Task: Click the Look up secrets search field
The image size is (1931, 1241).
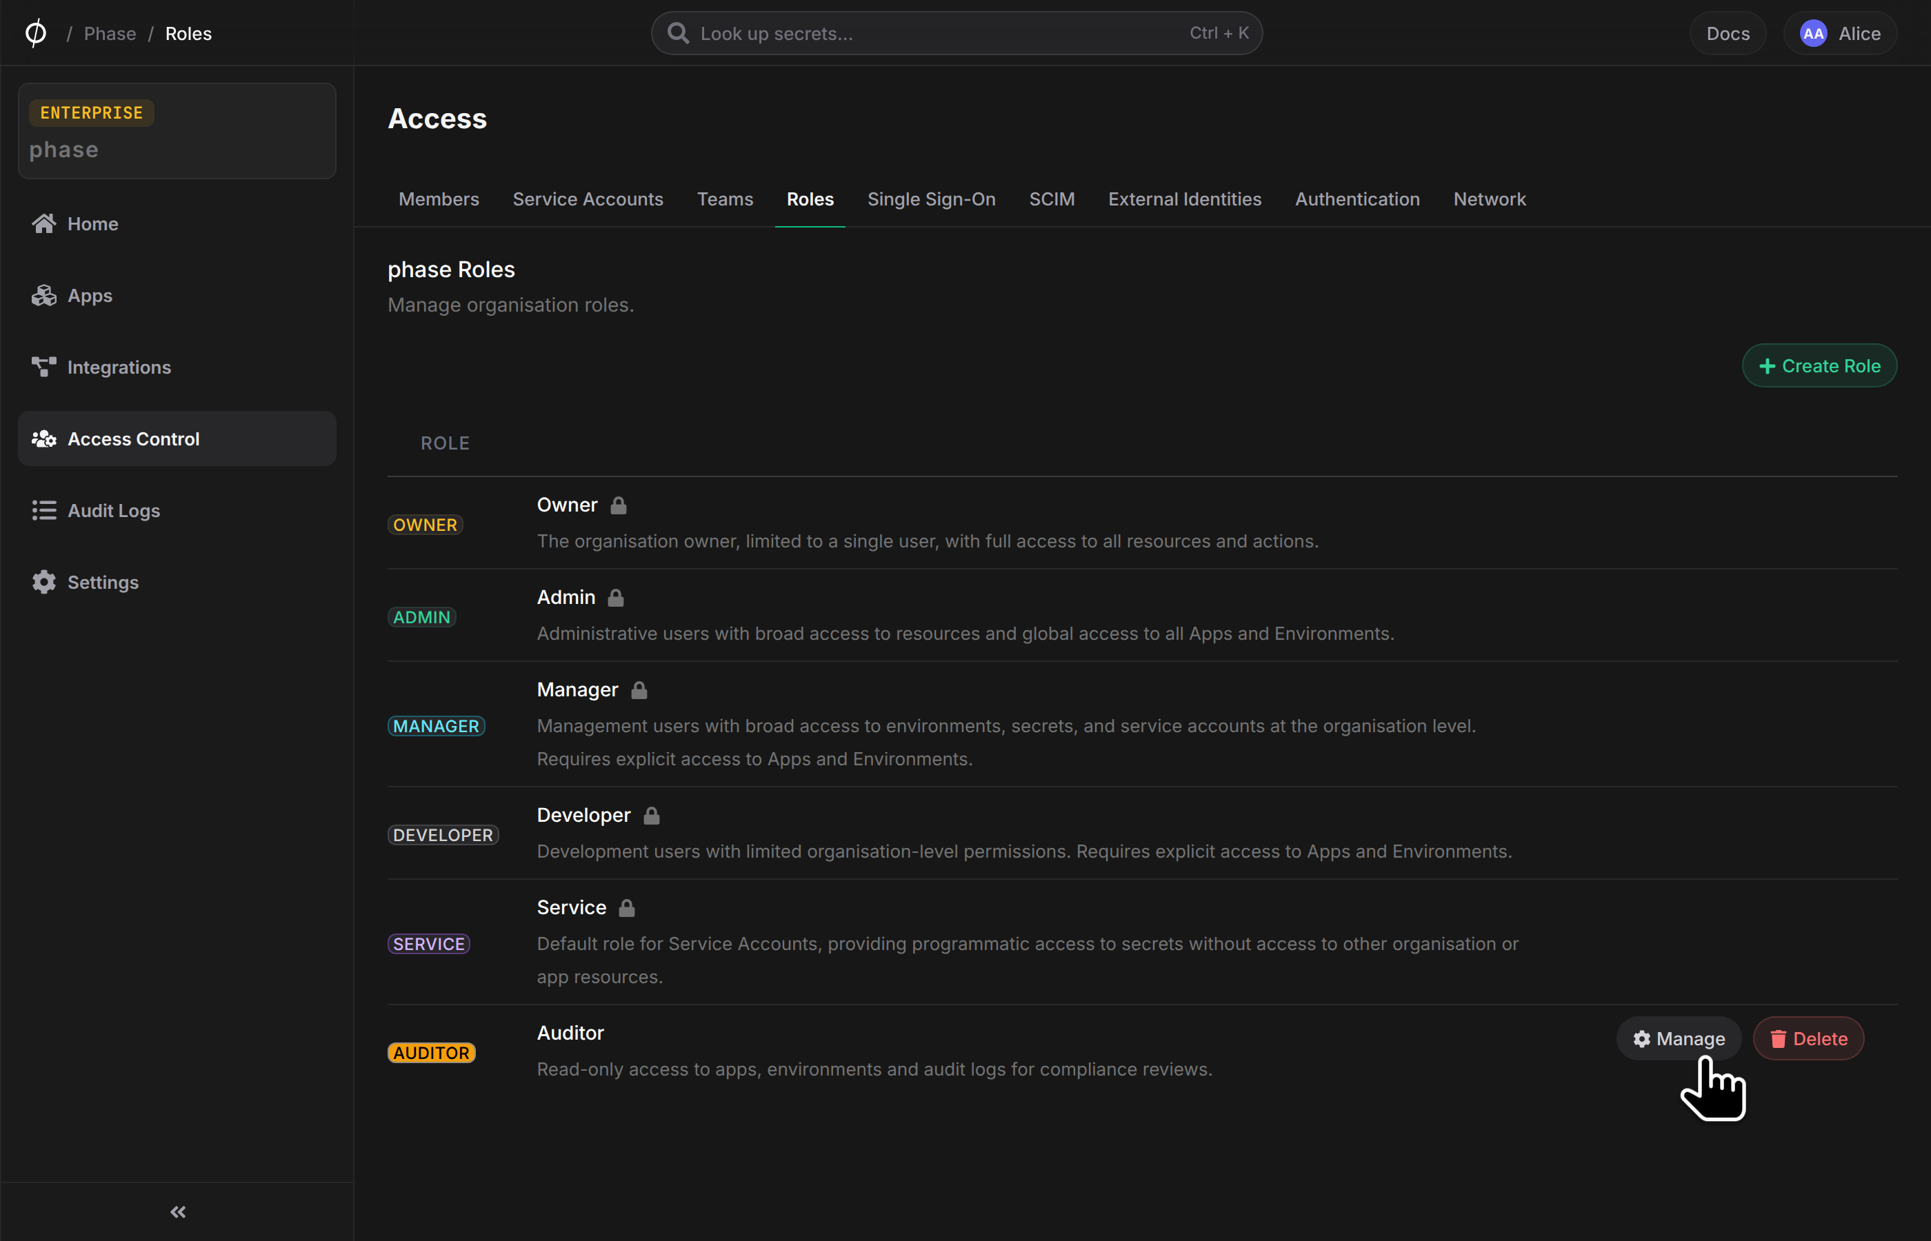Action: click(957, 33)
